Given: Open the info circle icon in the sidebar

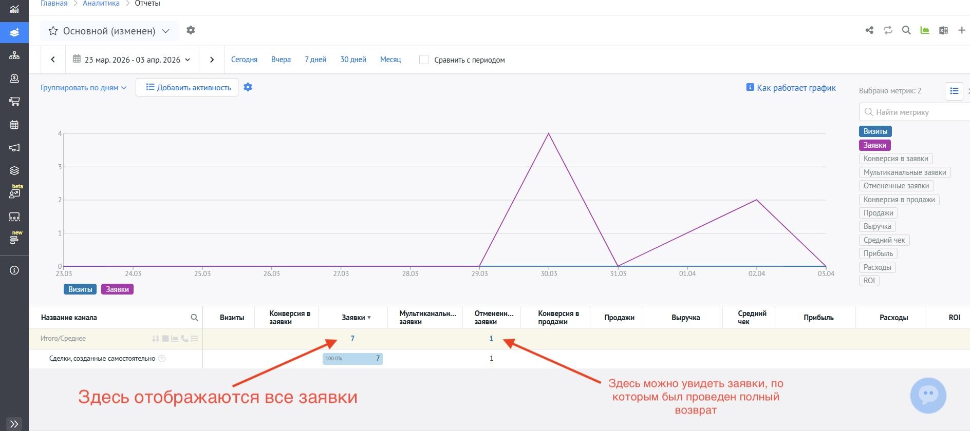Looking at the screenshot, I should [x=14, y=270].
